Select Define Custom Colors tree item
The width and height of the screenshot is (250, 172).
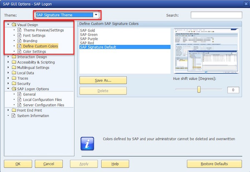pos(40,46)
